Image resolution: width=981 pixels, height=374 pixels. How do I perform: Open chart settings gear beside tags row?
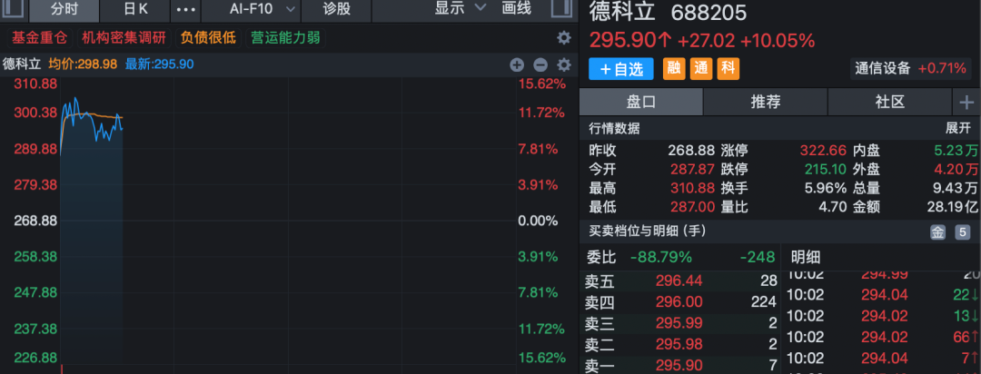point(564,37)
